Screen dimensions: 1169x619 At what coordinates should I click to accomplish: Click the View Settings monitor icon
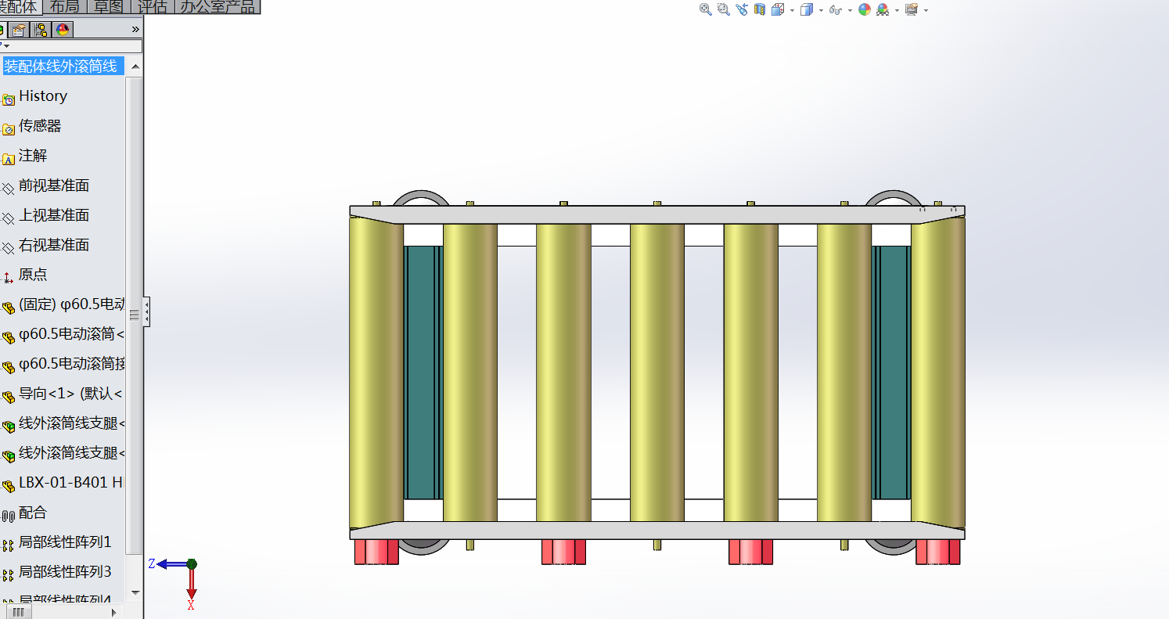(x=912, y=9)
